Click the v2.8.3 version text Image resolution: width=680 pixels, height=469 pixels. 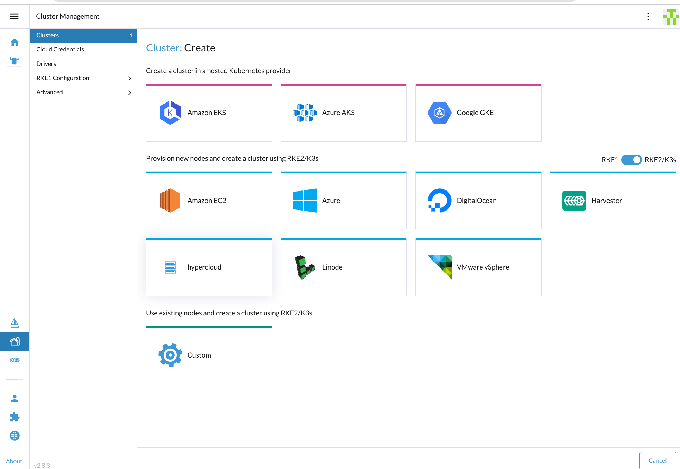(x=42, y=465)
